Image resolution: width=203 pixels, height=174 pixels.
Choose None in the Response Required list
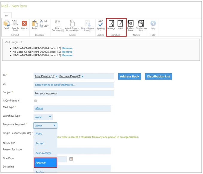(45, 134)
